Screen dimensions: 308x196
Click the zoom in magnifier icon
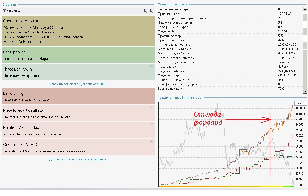145,11
